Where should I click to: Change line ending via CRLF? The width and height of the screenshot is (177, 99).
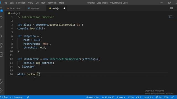(x=138, y=97)
